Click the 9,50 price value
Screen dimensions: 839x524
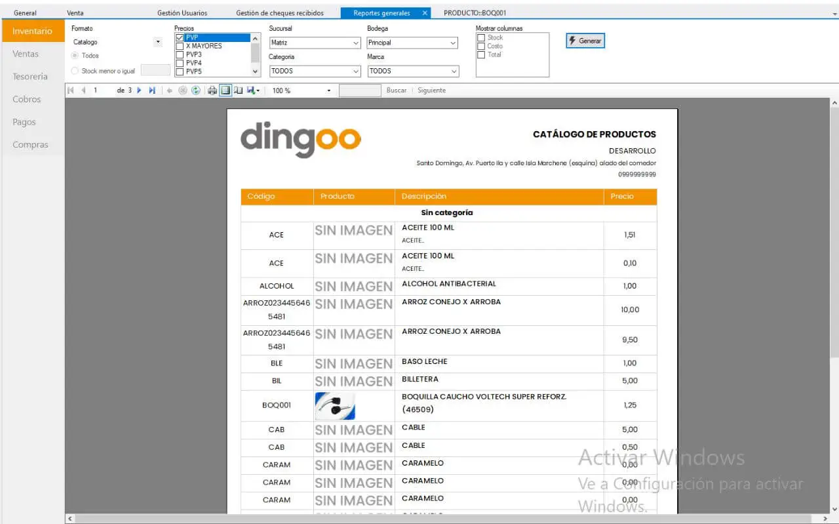(x=630, y=340)
